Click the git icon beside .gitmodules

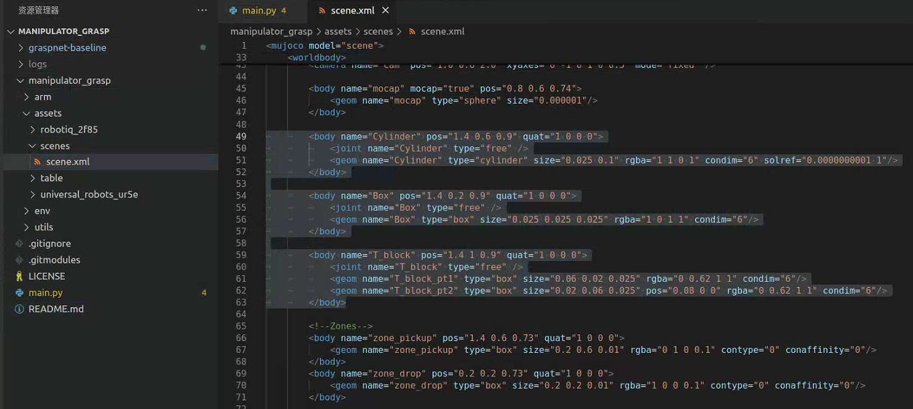[19, 260]
